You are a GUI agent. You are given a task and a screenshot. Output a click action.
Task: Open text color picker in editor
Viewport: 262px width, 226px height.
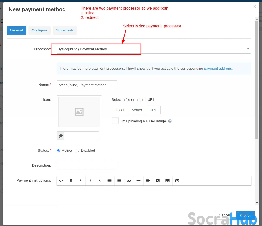click(x=158, y=180)
